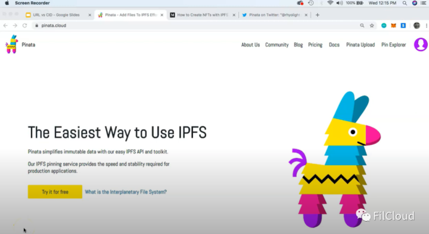
Task: Click the volume icon in menu bar
Action: (339, 3)
